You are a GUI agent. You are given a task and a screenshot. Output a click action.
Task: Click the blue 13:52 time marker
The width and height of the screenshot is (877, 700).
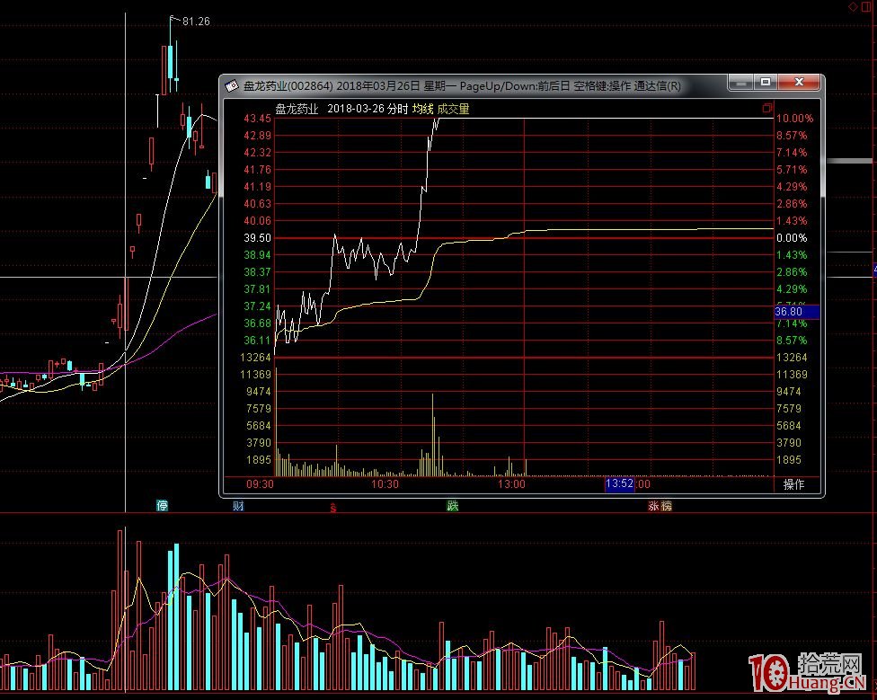(x=620, y=483)
